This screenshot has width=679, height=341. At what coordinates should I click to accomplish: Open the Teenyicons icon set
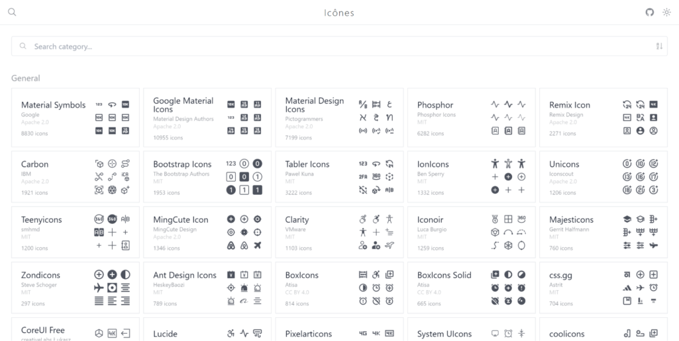(41, 219)
